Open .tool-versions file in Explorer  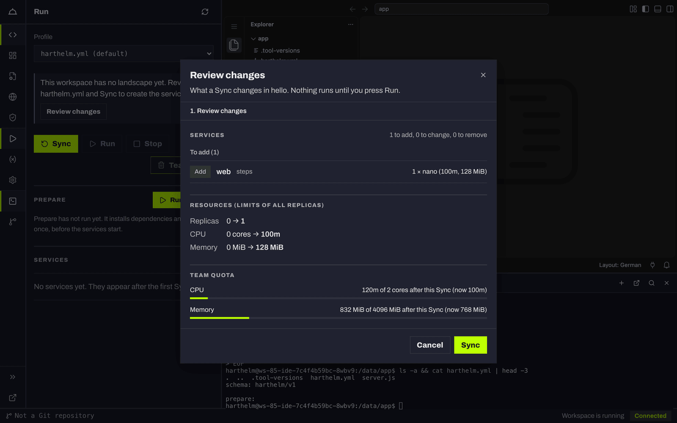[x=280, y=50]
